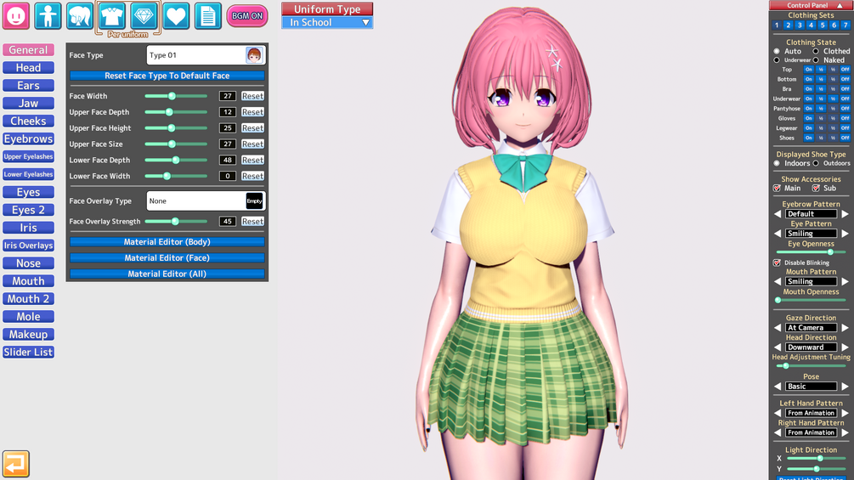Open Material Editor (All)
The width and height of the screenshot is (854, 480).
[x=167, y=274]
